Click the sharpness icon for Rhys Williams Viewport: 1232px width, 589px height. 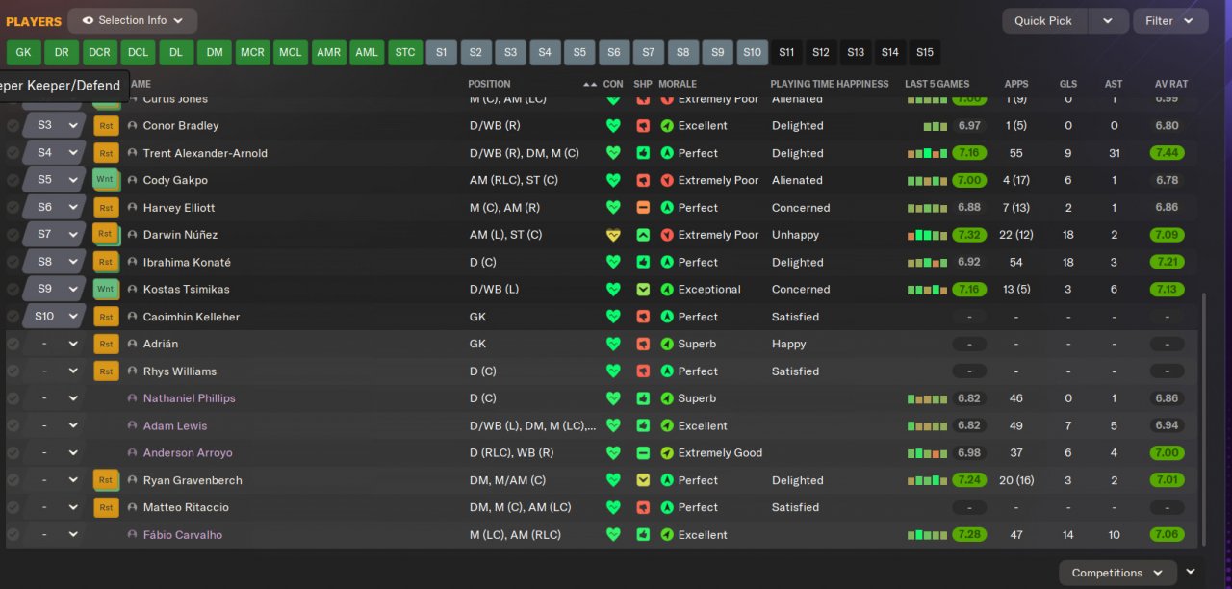[x=643, y=371]
